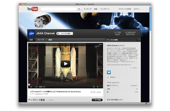Click the アップロード動画 heading
170x111 pixels.
37,100
